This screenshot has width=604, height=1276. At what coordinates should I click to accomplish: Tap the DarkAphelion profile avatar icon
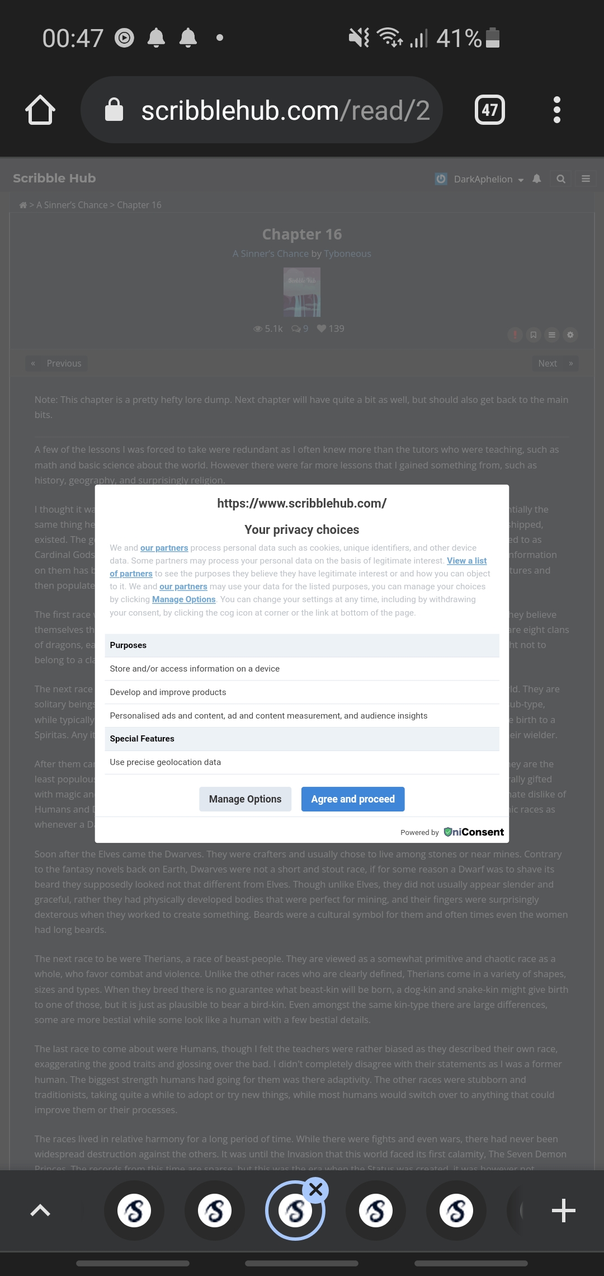(x=441, y=179)
